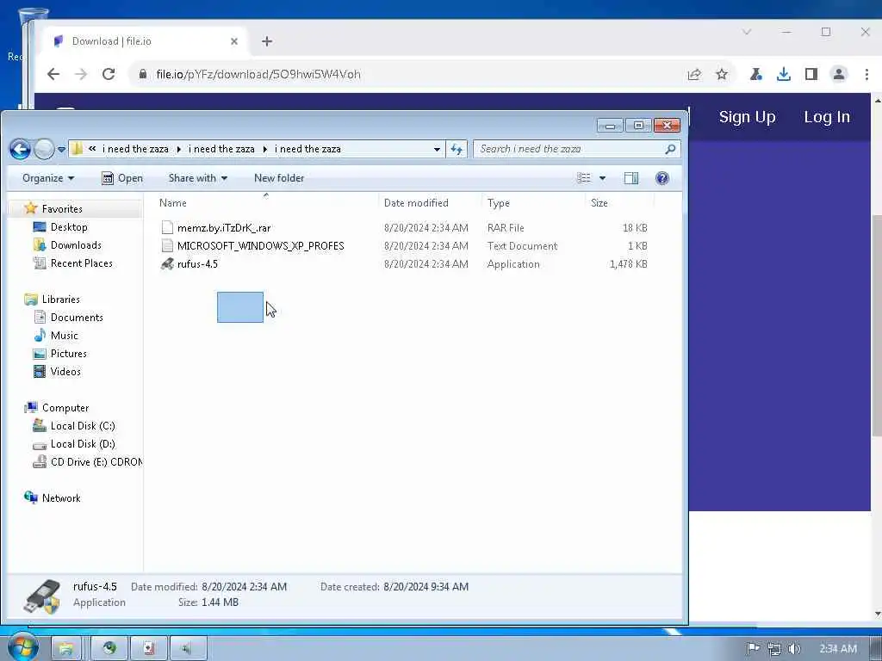The image size is (882, 661).
Task: Open CD Drive (E:) in sidebar
Action: 96,461
